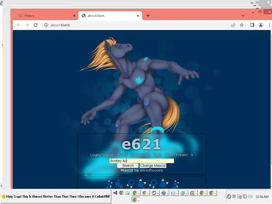The image size is (272, 204).
Task: Click the browser forward arrow
Action: (27, 25)
